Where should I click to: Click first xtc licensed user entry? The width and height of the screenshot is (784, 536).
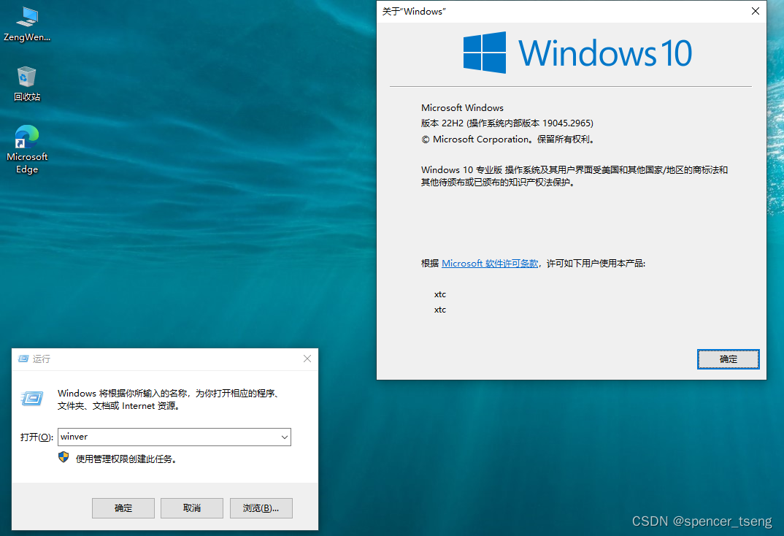tap(440, 294)
